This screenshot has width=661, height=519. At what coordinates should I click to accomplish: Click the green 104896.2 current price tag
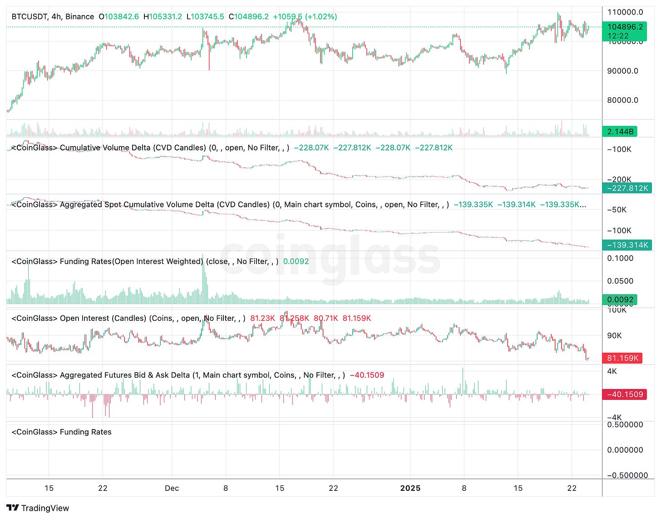coord(624,31)
